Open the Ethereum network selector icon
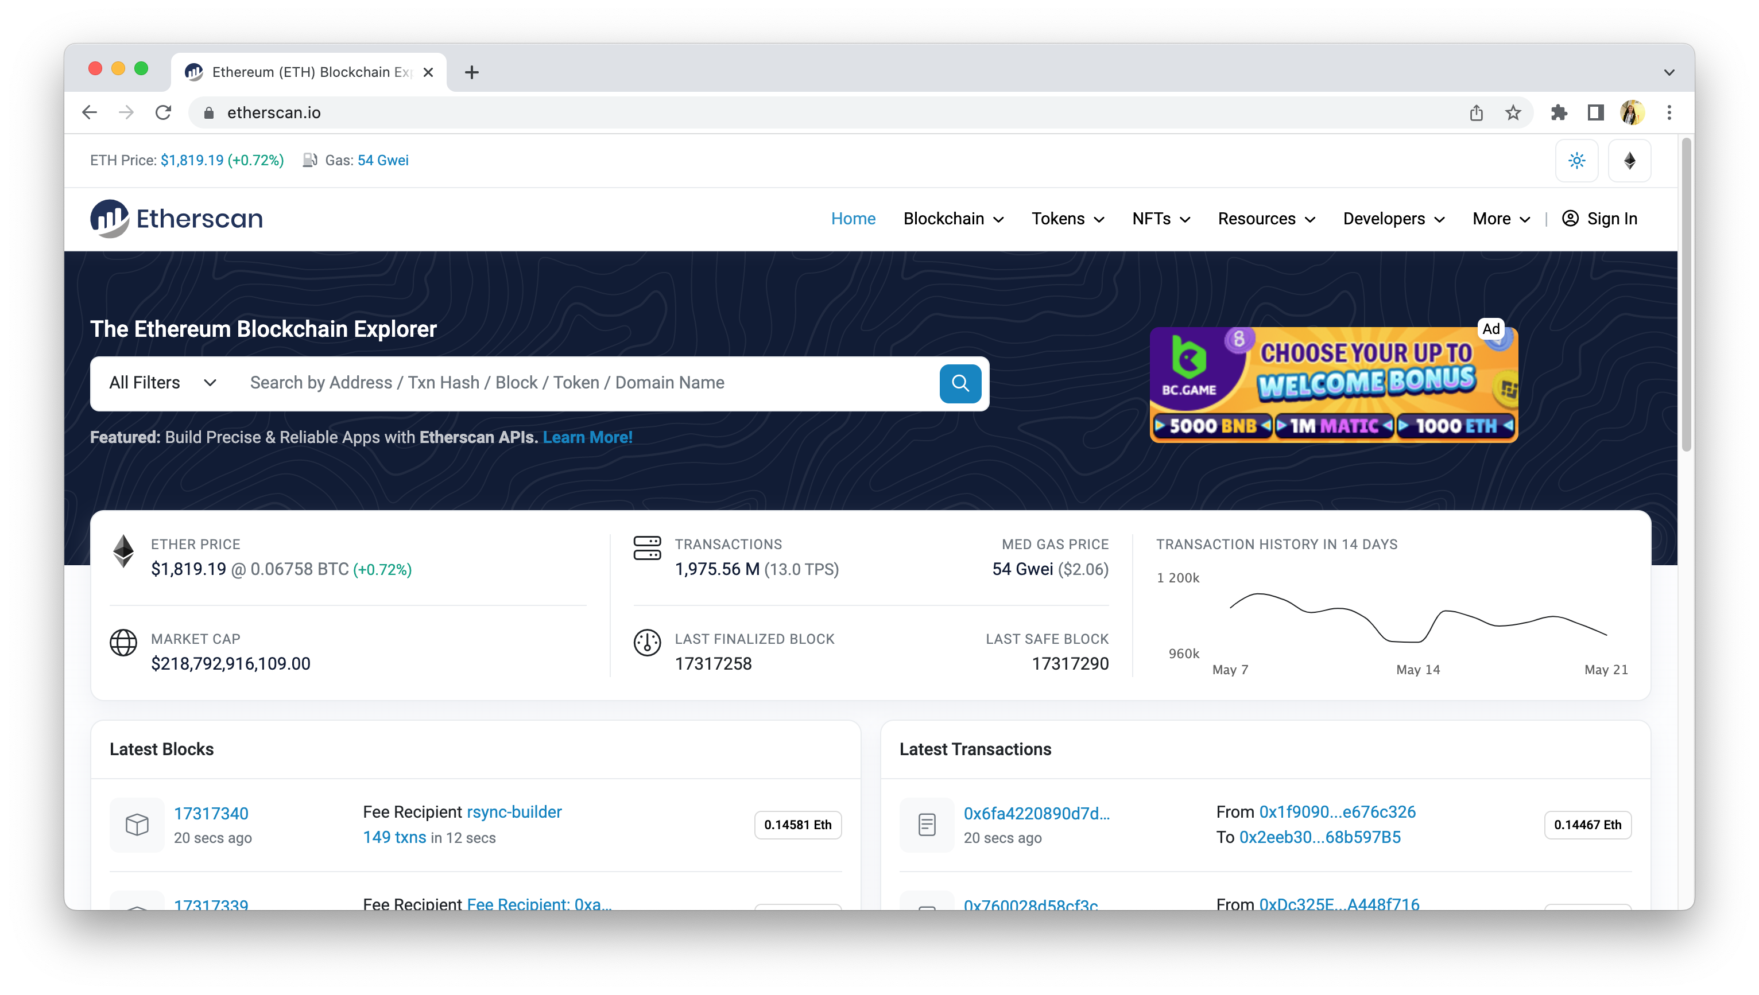The image size is (1759, 995). click(x=1630, y=161)
